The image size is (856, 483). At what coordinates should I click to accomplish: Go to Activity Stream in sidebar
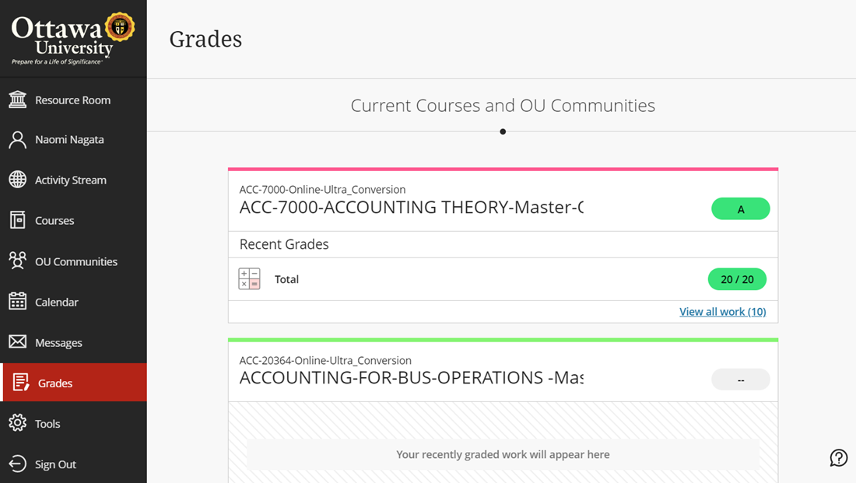(x=70, y=180)
